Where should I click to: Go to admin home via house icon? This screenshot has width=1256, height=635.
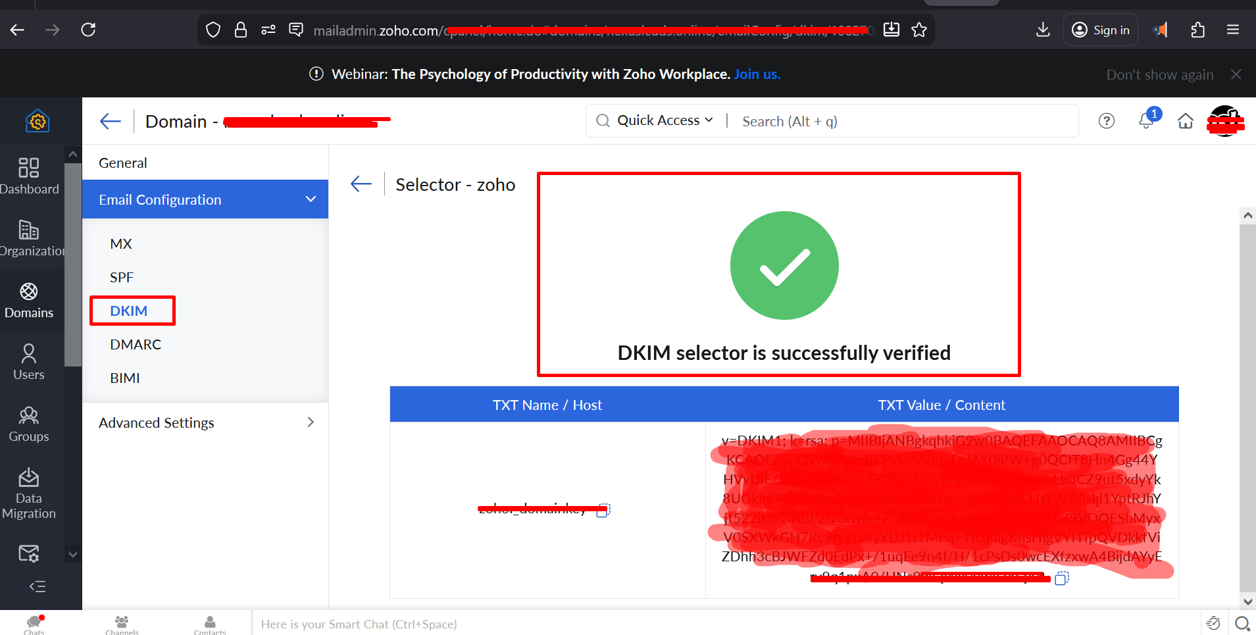click(x=1185, y=120)
